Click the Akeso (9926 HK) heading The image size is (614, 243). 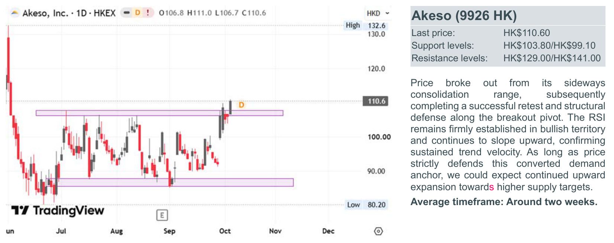pyautogui.click(x=464, y=16)
